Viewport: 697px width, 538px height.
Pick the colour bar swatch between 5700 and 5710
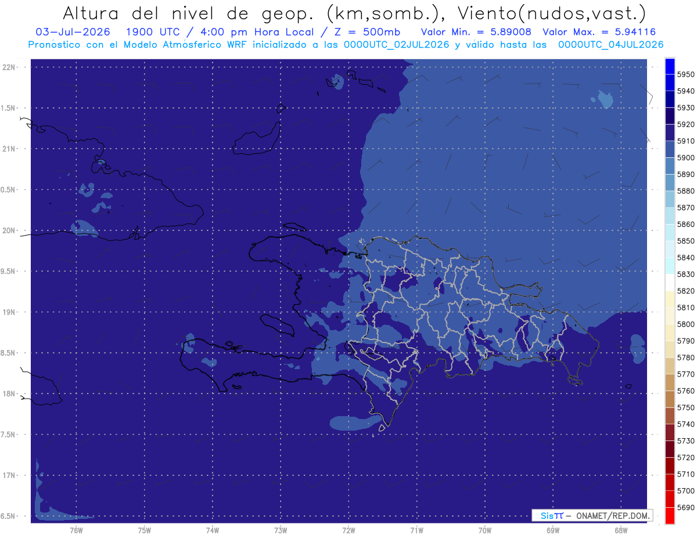(x=670, y=482)
